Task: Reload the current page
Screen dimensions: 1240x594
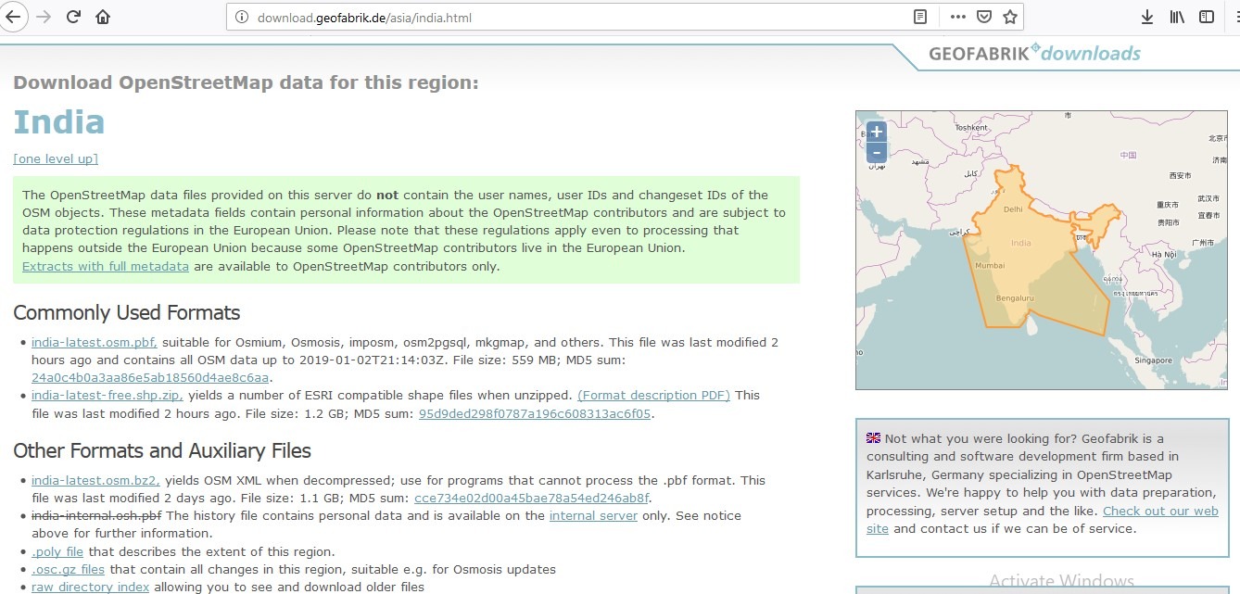Action: pos(73,17)
